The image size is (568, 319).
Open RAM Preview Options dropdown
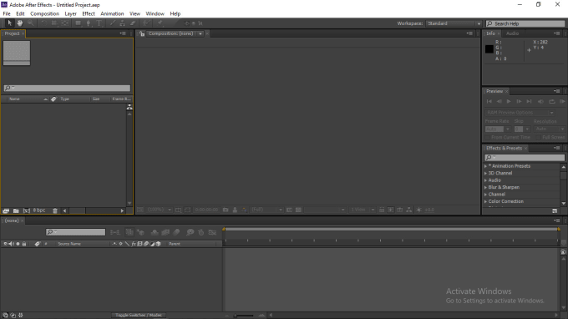[x=520, y=113]
